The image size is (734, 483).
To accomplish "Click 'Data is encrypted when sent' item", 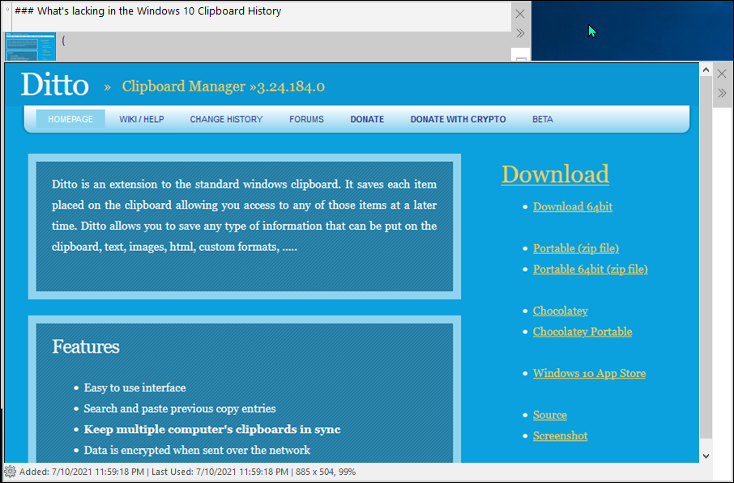I will point(197,451).
